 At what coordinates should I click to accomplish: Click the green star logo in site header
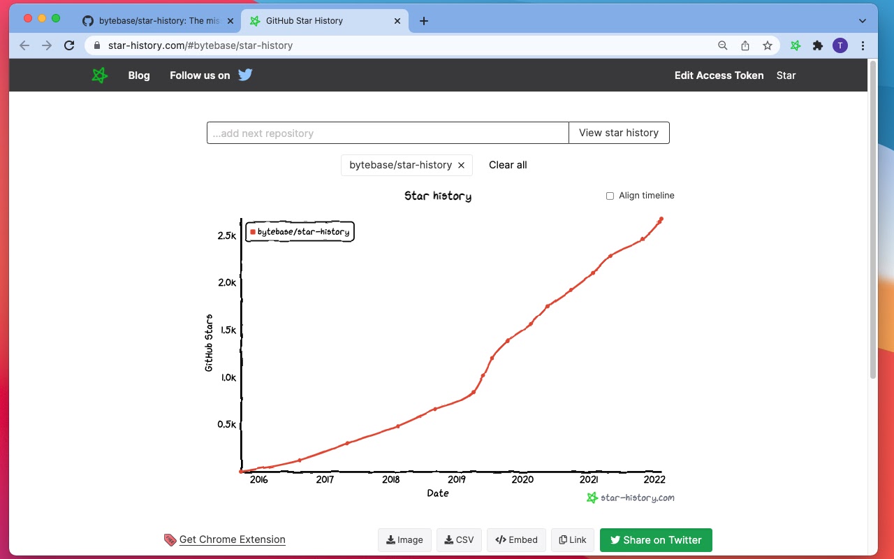click(100, 75)
